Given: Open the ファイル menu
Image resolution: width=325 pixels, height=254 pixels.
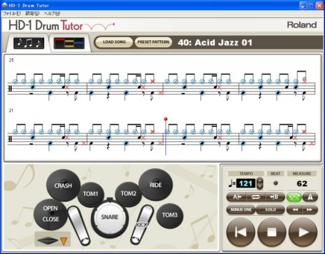Looking at the screenshot, I should point(12,13).
